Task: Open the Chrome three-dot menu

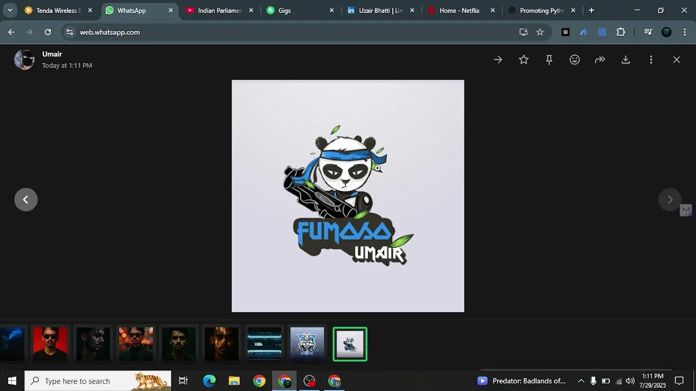Action: click(x=685, y=32)
